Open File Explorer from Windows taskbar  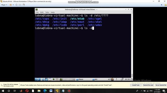coord(39,91)
